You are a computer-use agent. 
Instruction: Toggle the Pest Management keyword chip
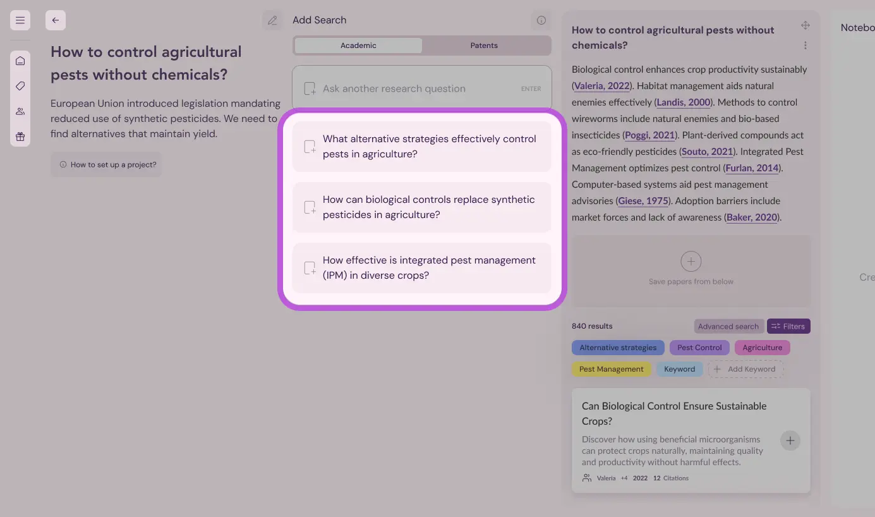click(x=612, y=368)
